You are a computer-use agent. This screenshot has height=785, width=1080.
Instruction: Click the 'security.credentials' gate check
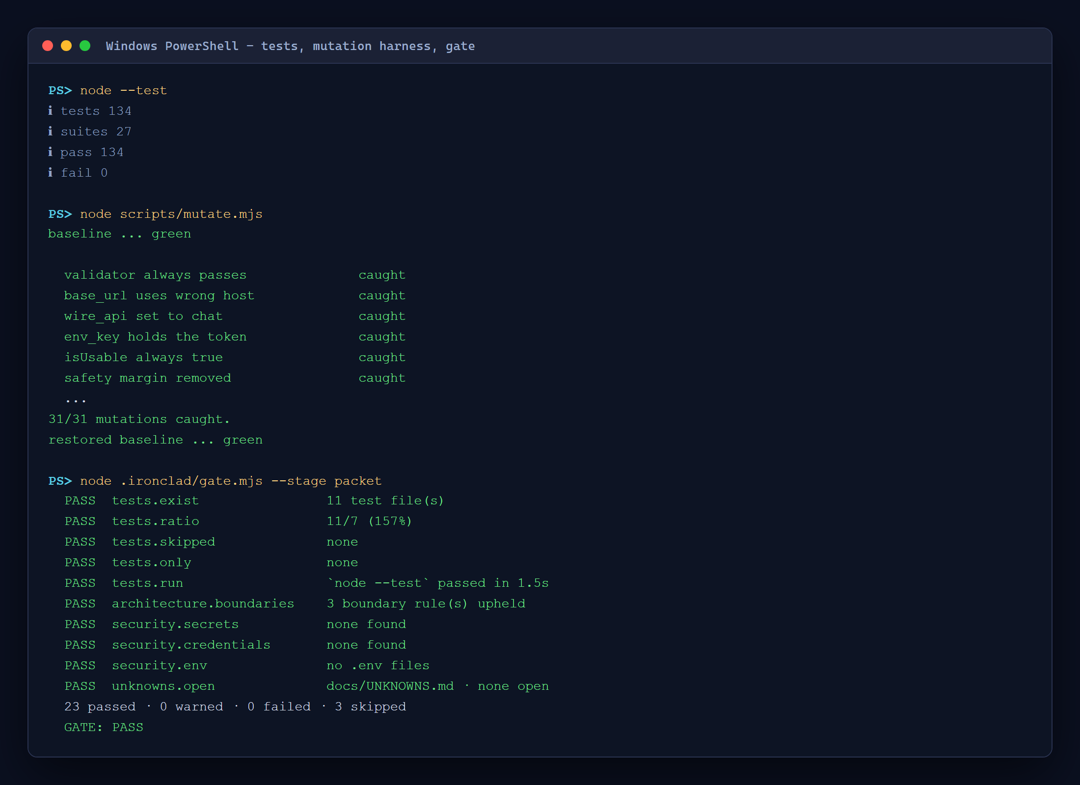pos(191,645)
